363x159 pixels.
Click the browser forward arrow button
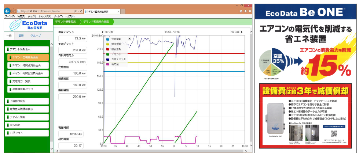[x=14, y=11]
